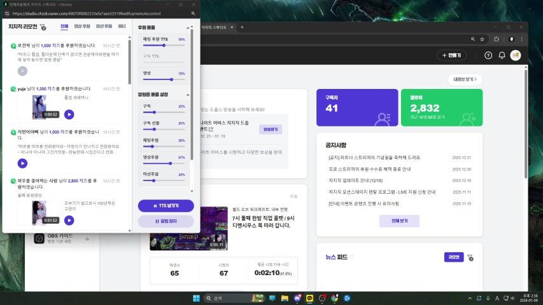The height and width of the screenshot is (305, 543).
Task: Open the [안내] 이벤트 콘텐츠 진행 시 유의사항 notice
Action: (363, 204)
